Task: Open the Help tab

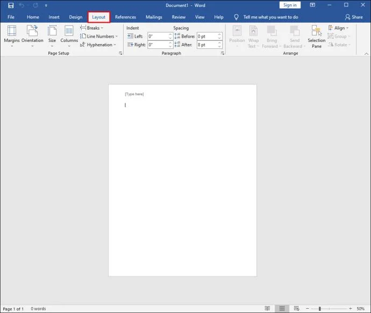Action: tap(219, 17)
